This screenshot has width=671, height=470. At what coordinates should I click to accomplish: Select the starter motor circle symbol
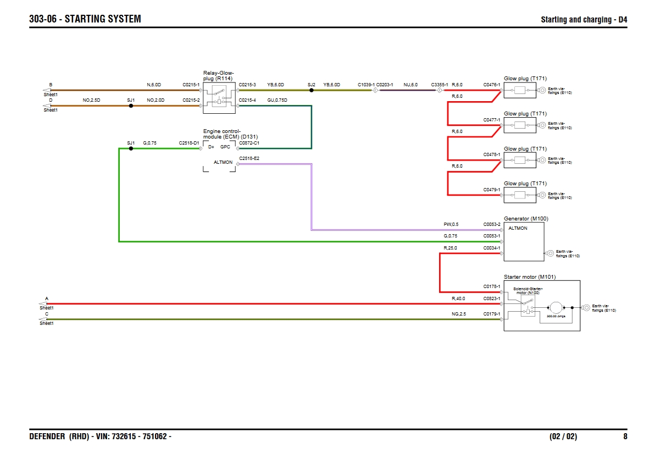[556, 308]
